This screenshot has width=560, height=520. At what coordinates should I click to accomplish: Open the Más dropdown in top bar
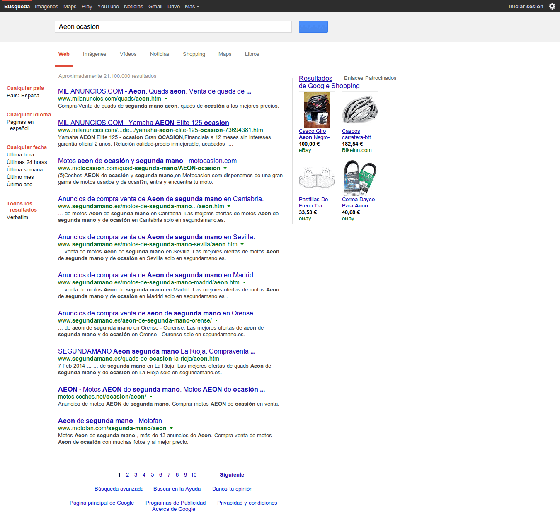192,6
